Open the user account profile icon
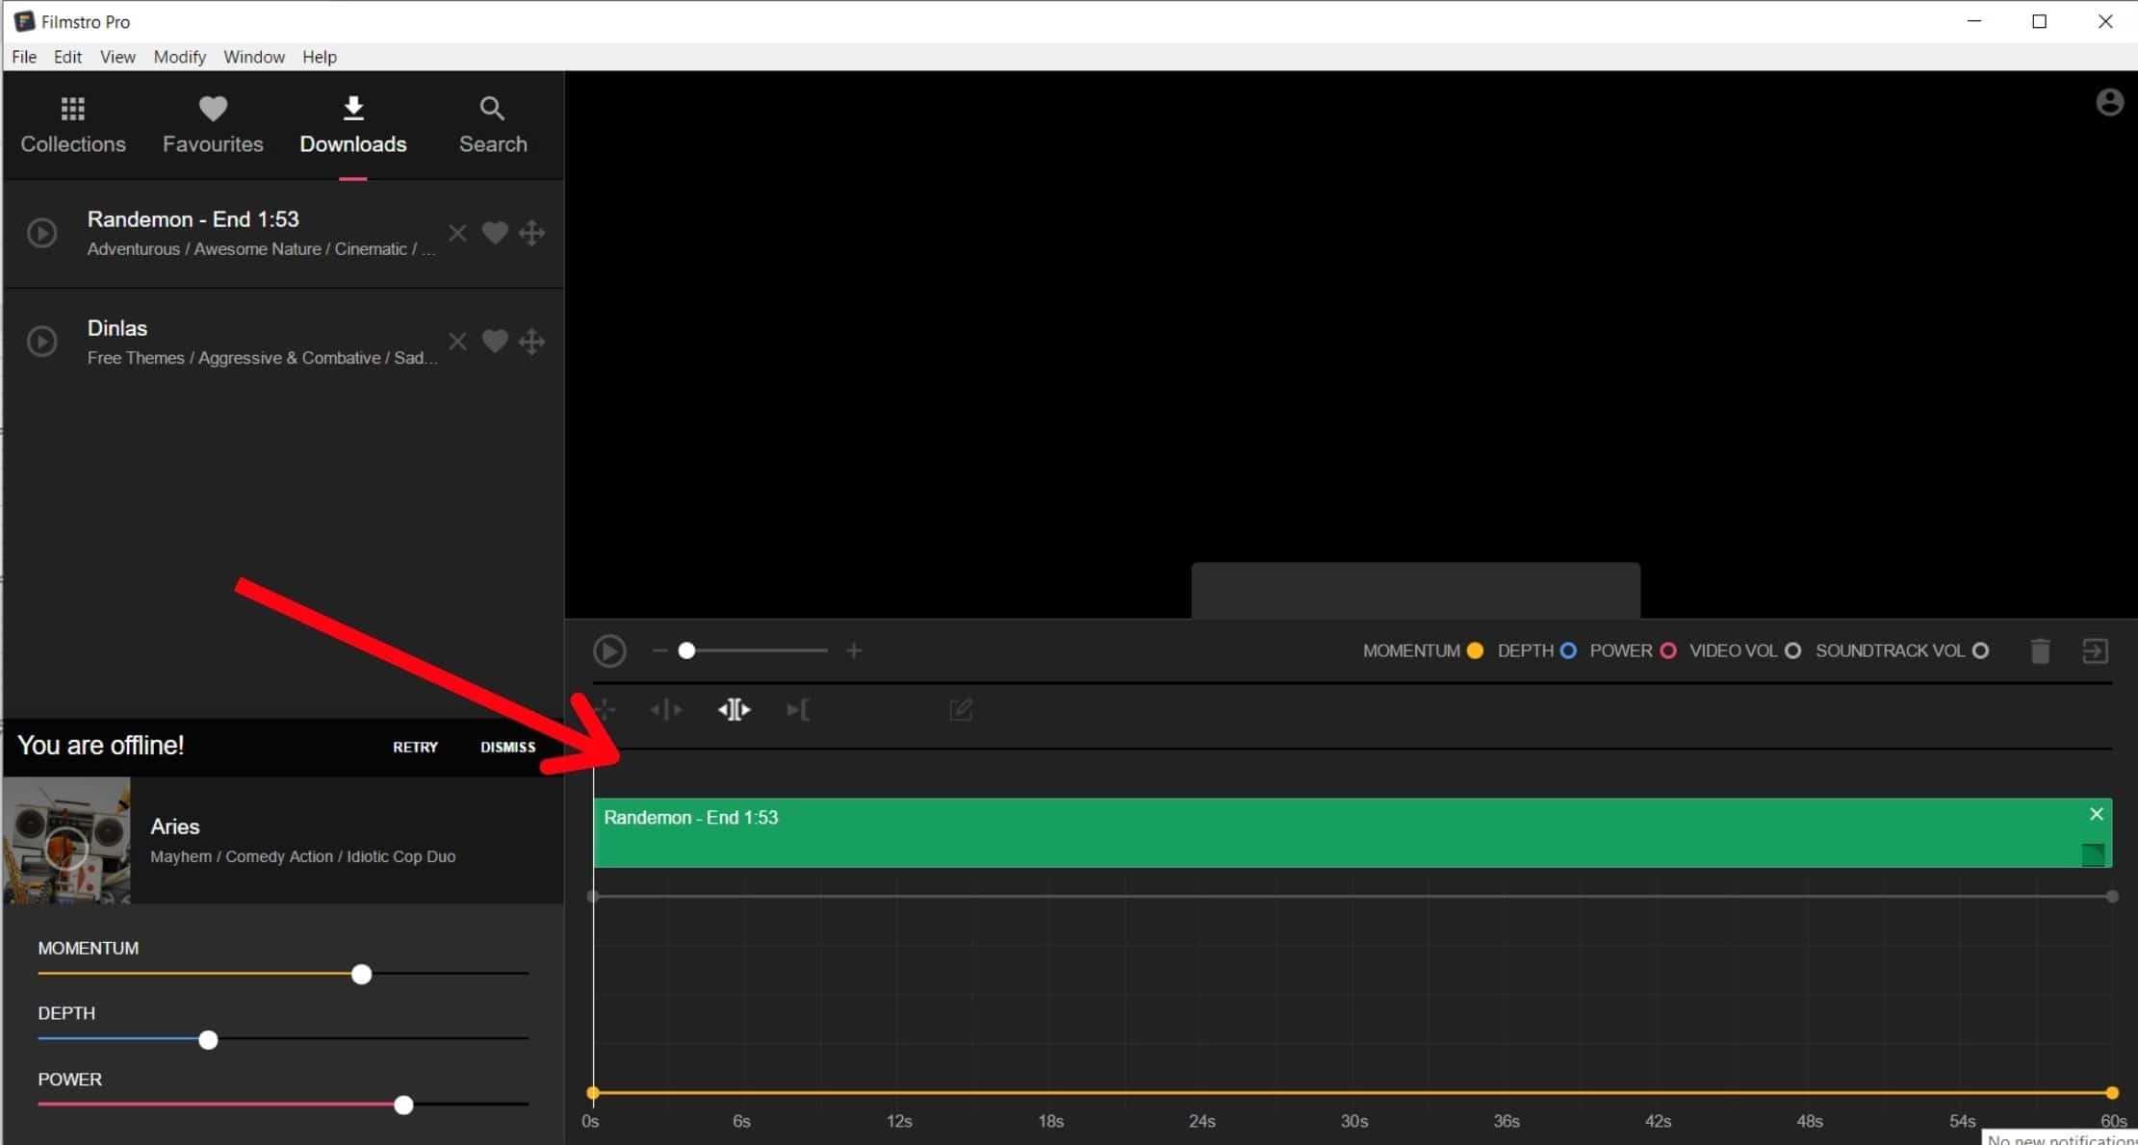Image resolution: width=2138 pixels, height=1145 pixels. (2109, 103)
